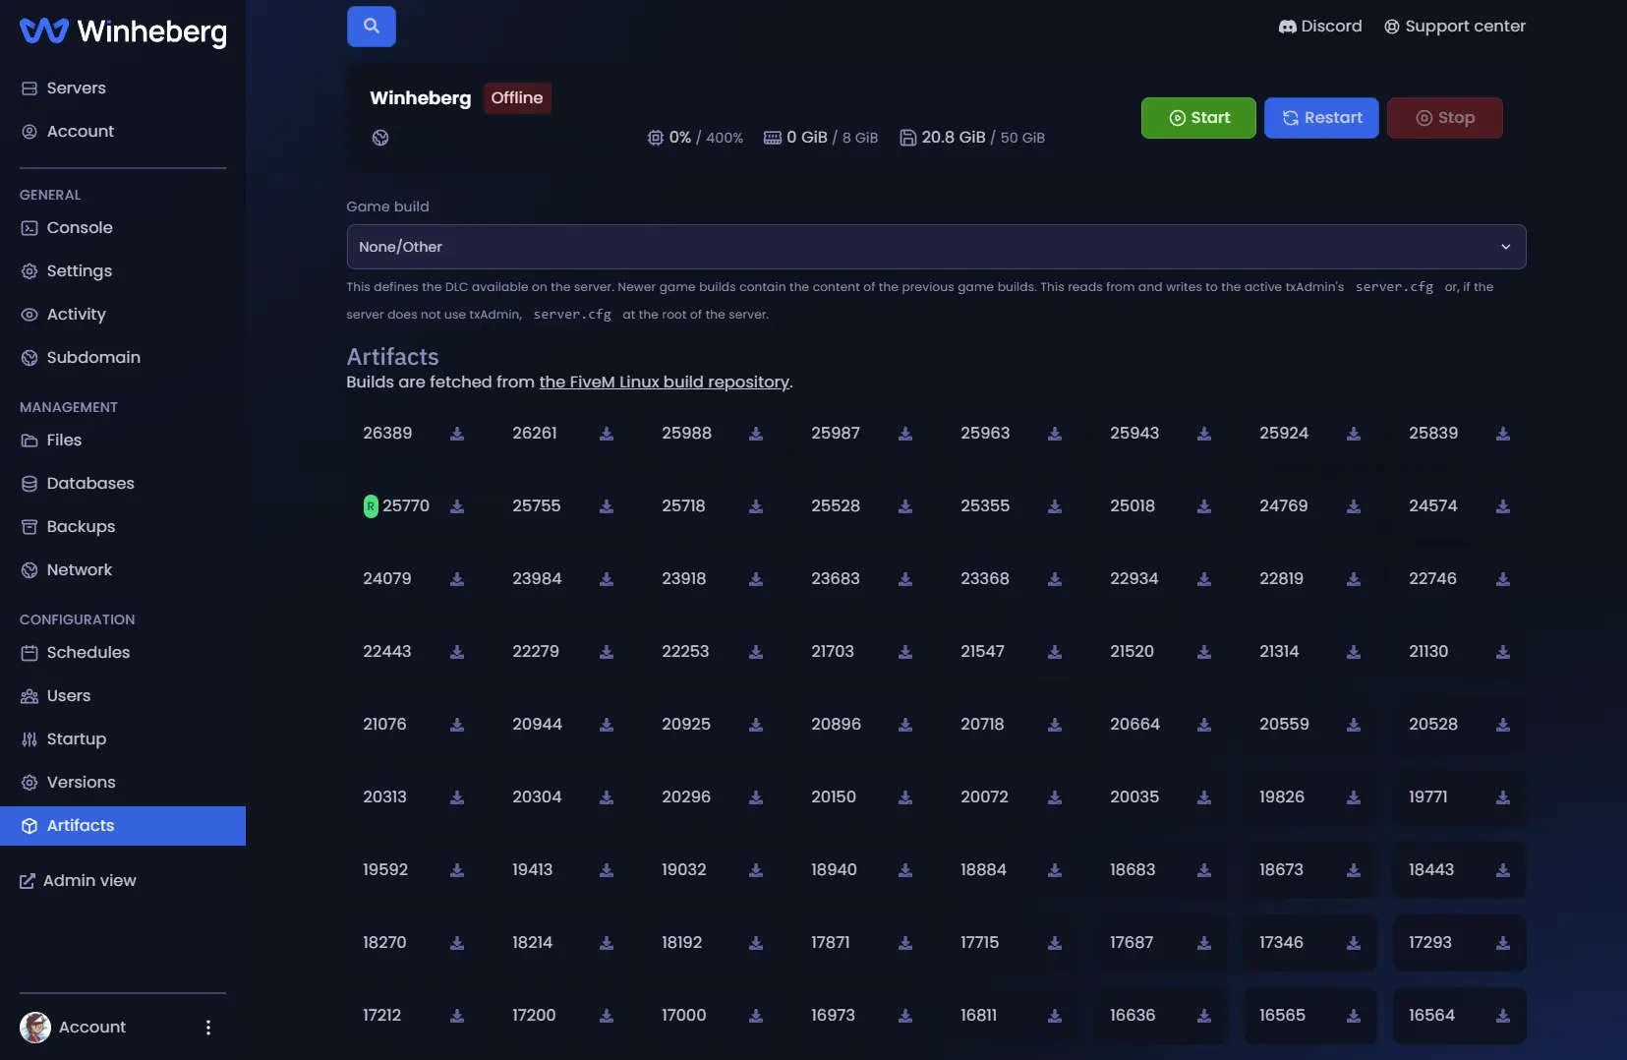Download recommended artifact build 25770

[457, 506]
